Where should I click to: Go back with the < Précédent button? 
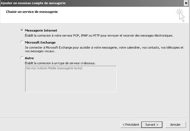[x=131, y=125]
